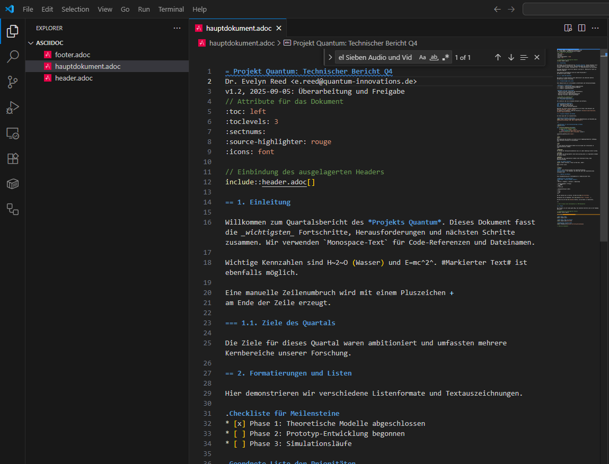
Task: Open footer.adoc in the Explorer
Action: pyautogui.click(x=73, y=55)
